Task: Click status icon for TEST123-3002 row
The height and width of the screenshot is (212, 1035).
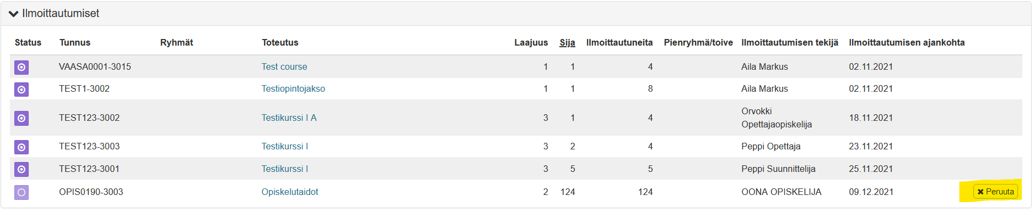Action: pyautogui.click(x=21, y=118)
